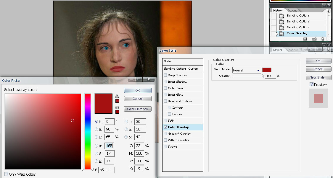Image resolution: width=333 pixels, height=178 pixels.
Task: Click the New Style button
Action: click(x=318, y=77)
